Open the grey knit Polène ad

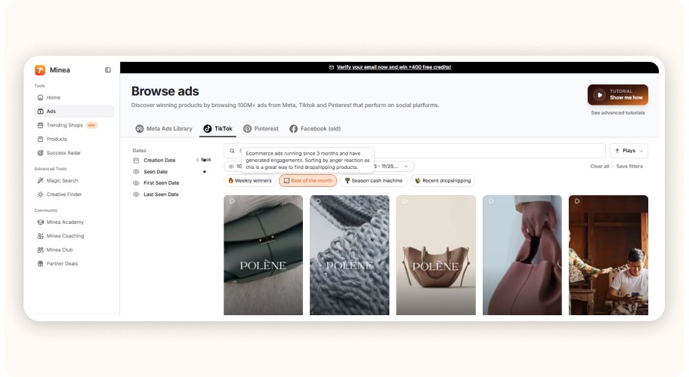click(349, 255)
